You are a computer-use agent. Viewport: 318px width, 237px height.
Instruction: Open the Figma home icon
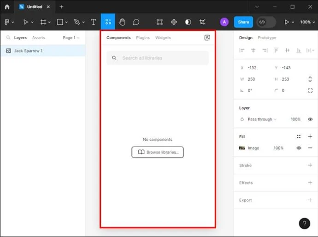point(7,7)
